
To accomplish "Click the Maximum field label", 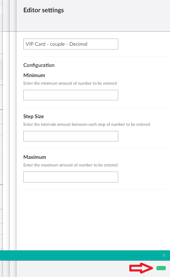I will (x=35, y=157).
